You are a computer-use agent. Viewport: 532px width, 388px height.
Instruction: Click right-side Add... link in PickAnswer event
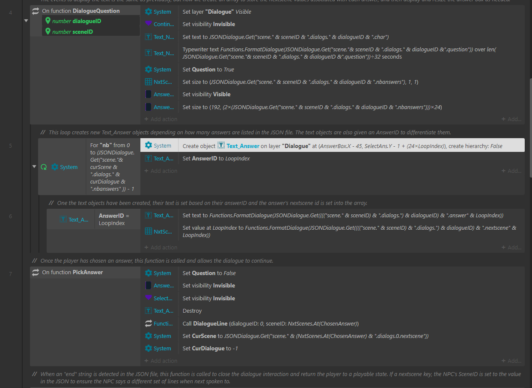pos(511,361)
